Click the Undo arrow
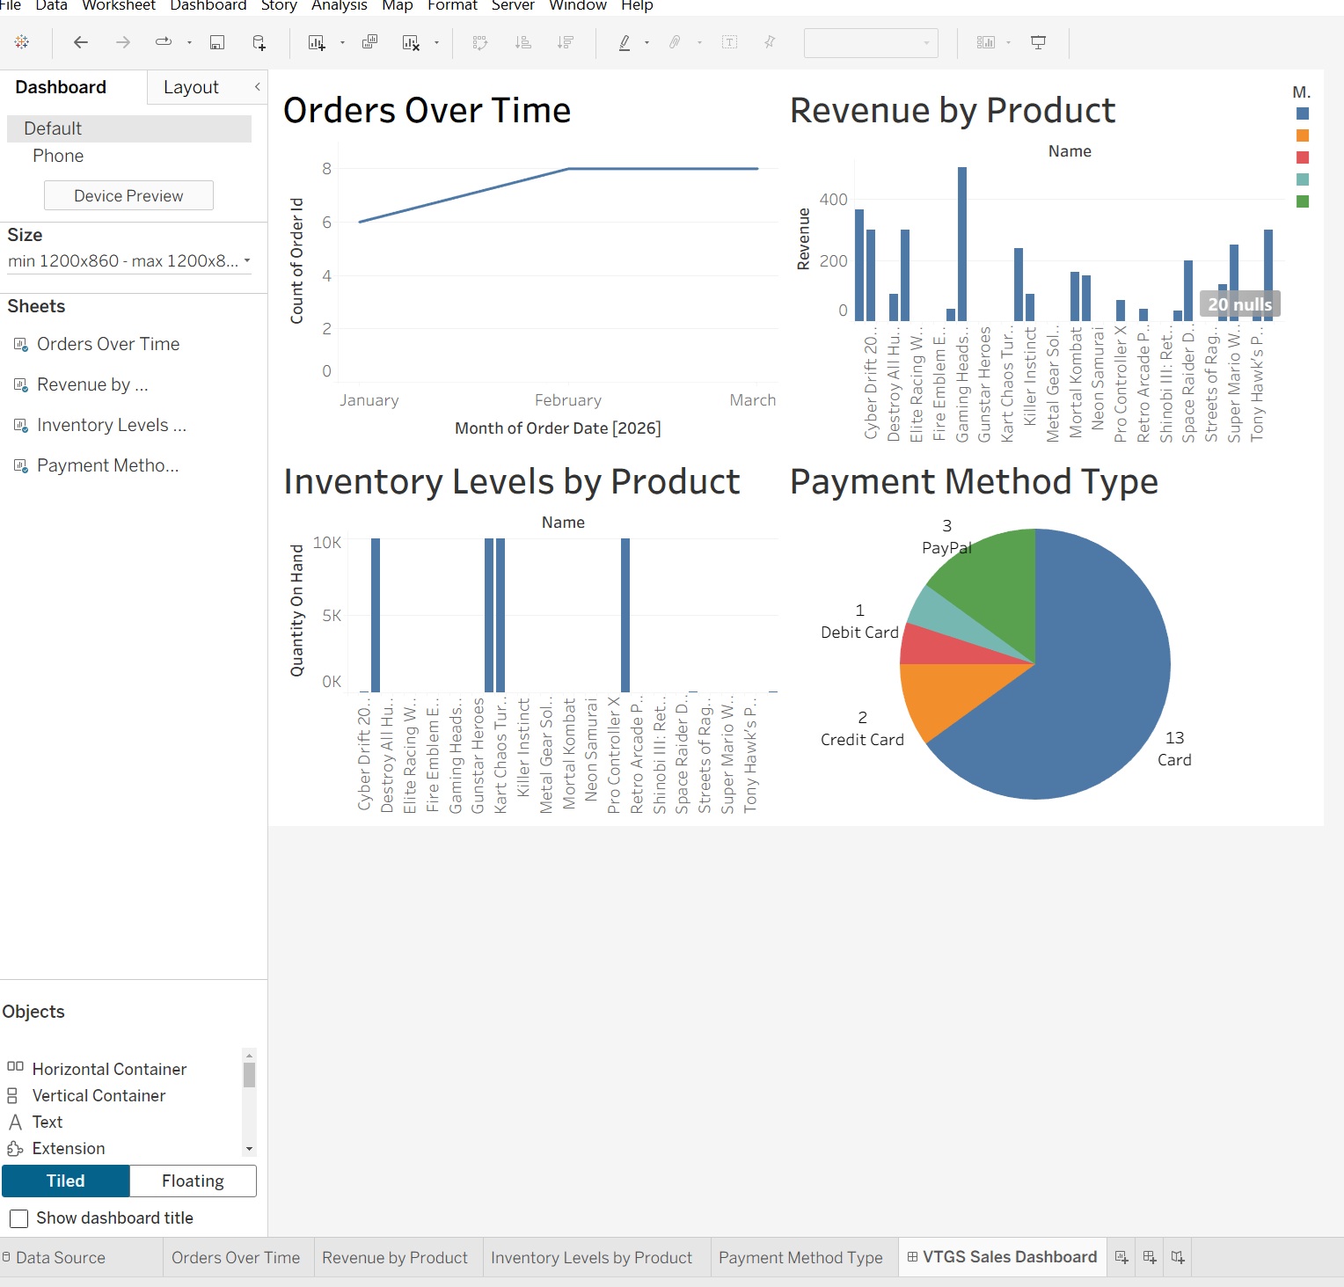The image size is (1344, 1287). tap(80, 42)
